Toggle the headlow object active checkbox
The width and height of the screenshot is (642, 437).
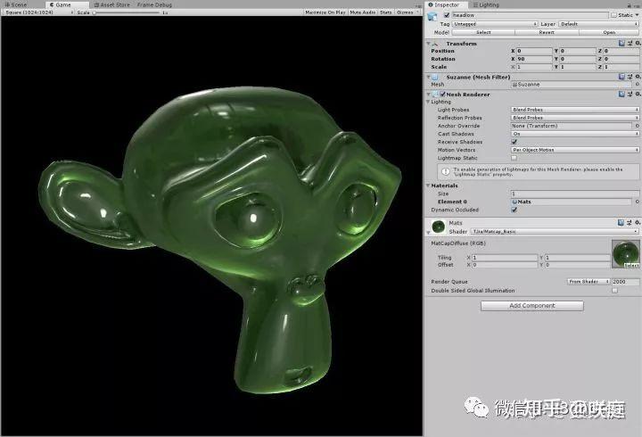click(x=447, y=15)
